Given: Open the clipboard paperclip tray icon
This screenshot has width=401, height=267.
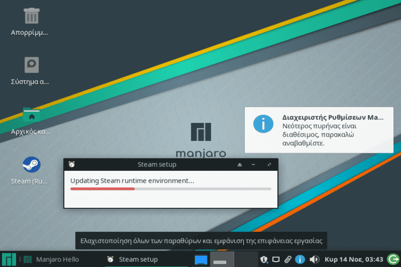Looking at the screenshot, I should [288, 260].
